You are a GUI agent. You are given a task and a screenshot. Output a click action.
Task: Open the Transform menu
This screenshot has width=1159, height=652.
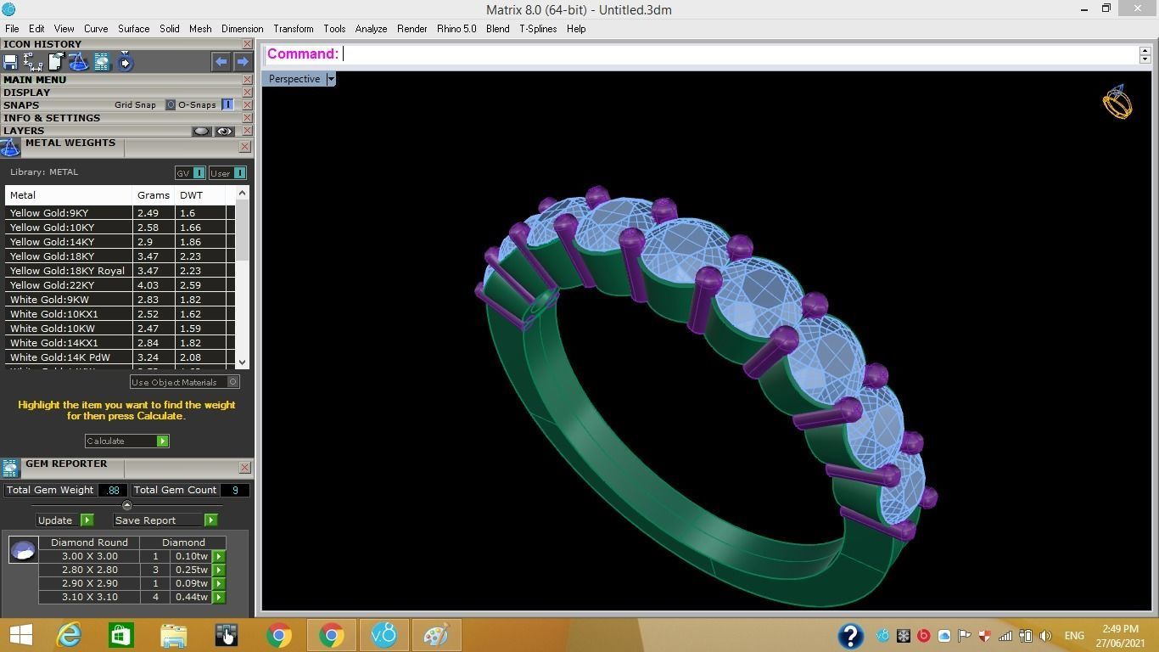[x=294, y=29]
